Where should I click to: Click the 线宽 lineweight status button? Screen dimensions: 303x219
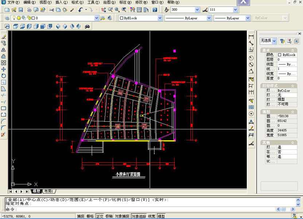[151, 216]
